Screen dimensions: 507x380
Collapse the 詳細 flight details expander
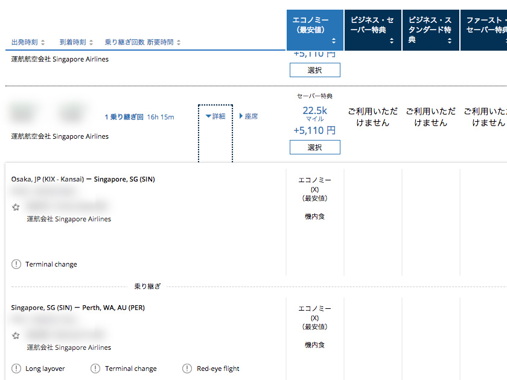[215, 116]
